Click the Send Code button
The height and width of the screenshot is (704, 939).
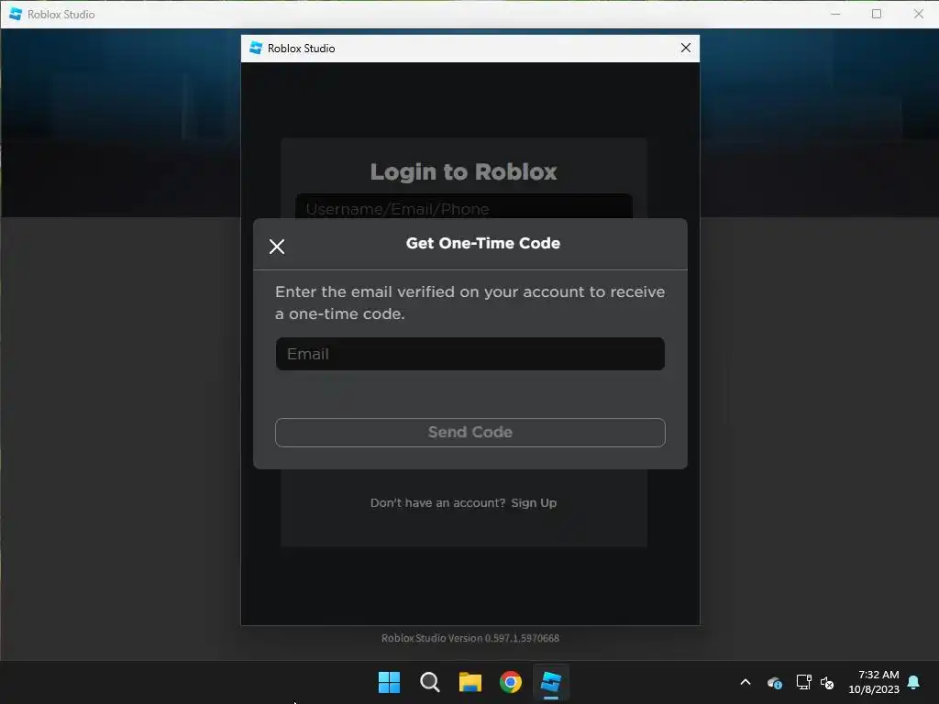[x=470, y=433]
